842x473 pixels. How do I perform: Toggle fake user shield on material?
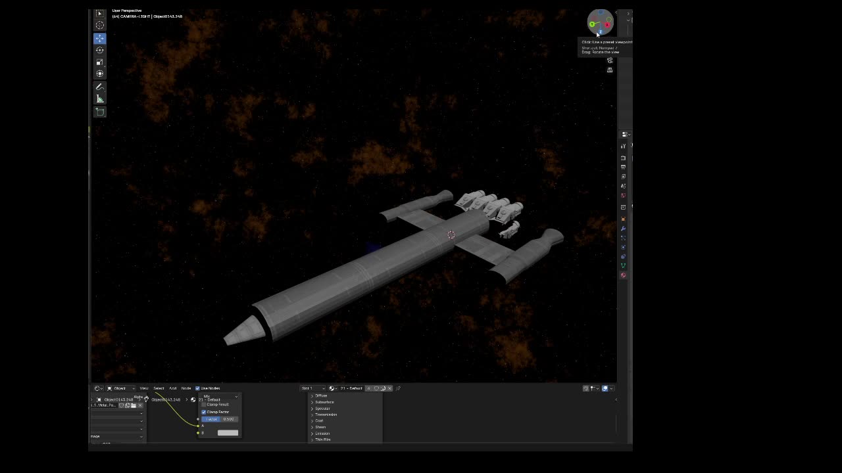coord(376,388)
